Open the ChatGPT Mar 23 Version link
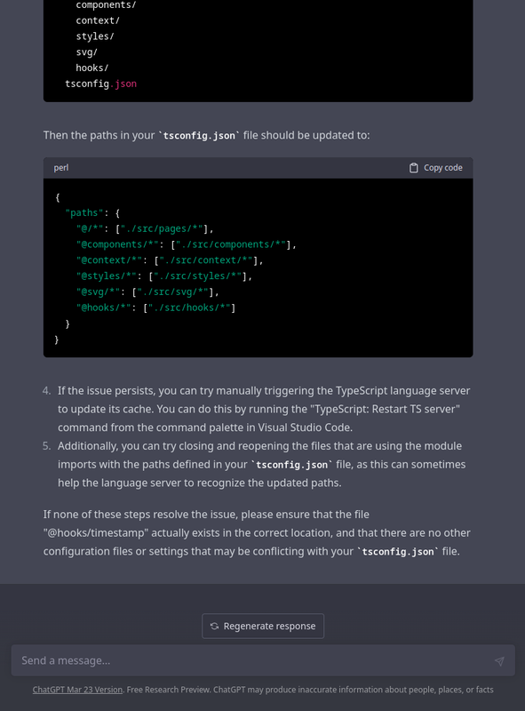525x711 pixels. (77, 690)
